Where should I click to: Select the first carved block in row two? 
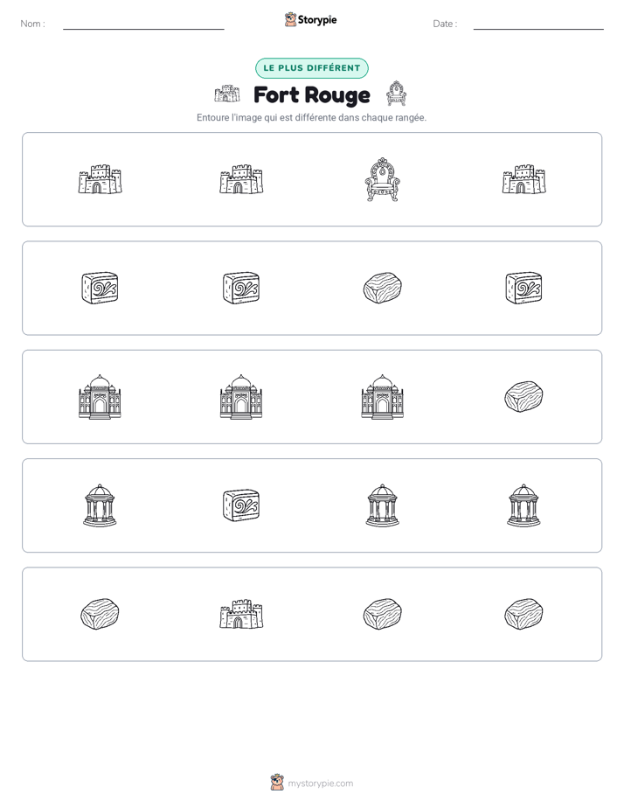point(100,288)
